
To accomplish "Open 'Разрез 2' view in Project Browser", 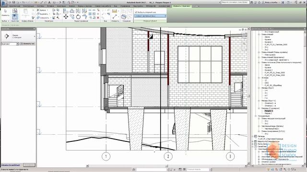I will [x=268, y=113].
